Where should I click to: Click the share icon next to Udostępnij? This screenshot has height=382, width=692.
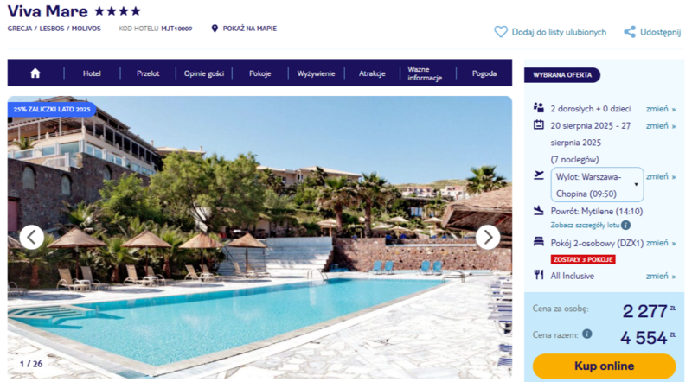click(x=630, y=32)
